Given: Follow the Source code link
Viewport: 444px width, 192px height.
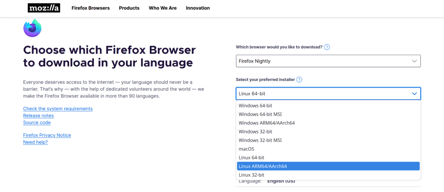Looking at the screenshot, I should [x=37, y=123].
